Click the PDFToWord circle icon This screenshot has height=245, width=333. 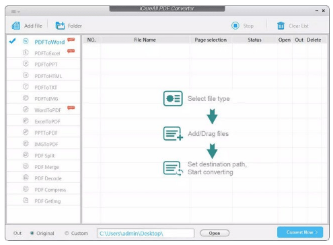click(x=26, y=41)
